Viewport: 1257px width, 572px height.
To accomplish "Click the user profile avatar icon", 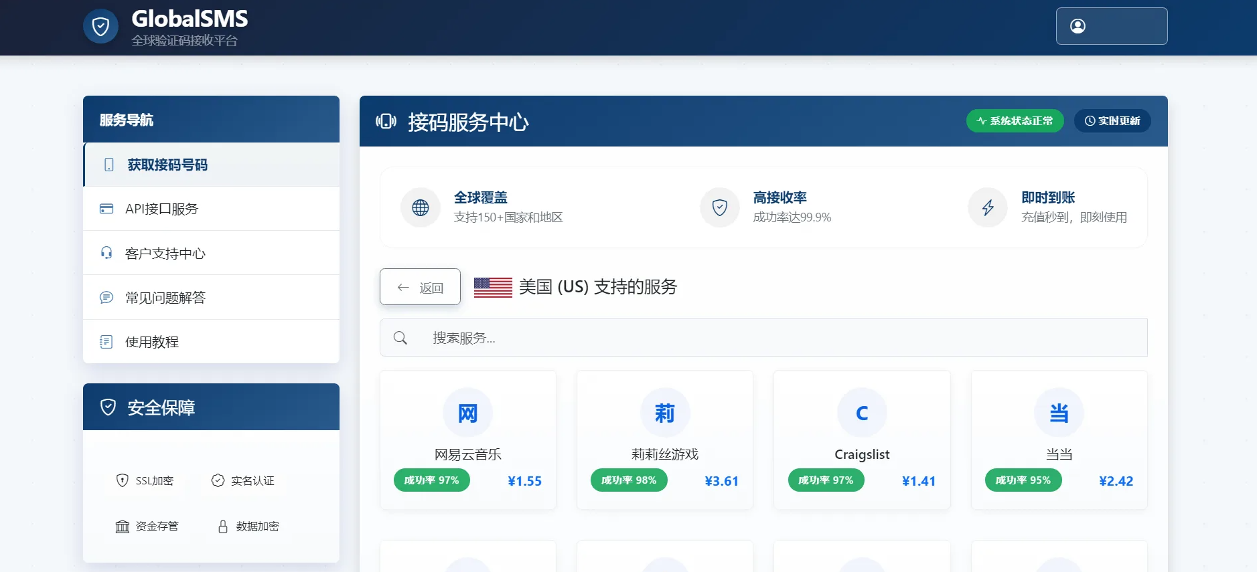I will point(1078,26).
